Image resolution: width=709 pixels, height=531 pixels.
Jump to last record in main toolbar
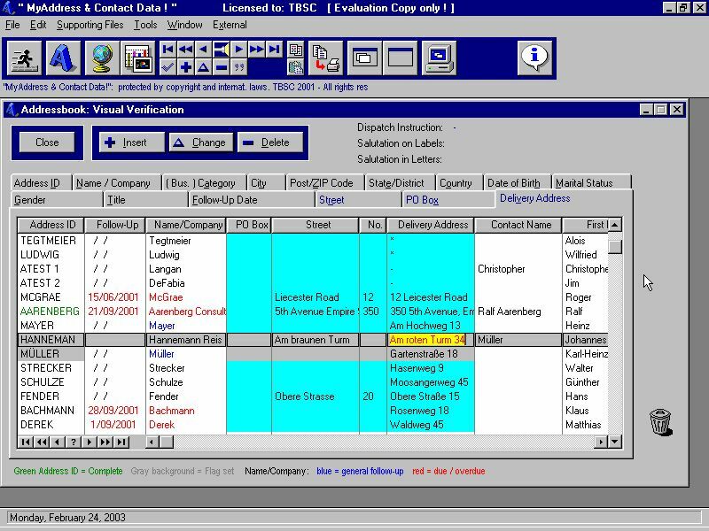[275, 50]
